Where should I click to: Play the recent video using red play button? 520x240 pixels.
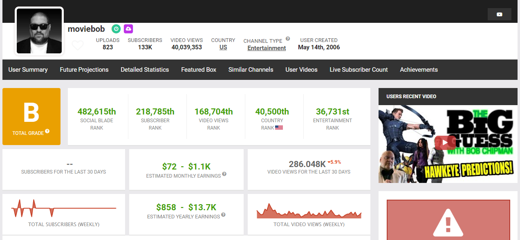446,142
